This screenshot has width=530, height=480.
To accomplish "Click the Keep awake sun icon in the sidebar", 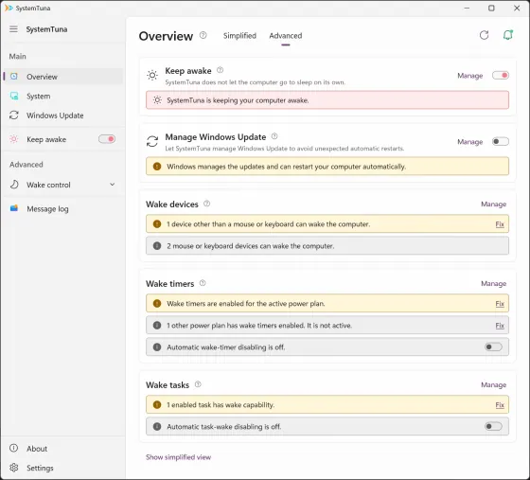I will pos(14,139).
